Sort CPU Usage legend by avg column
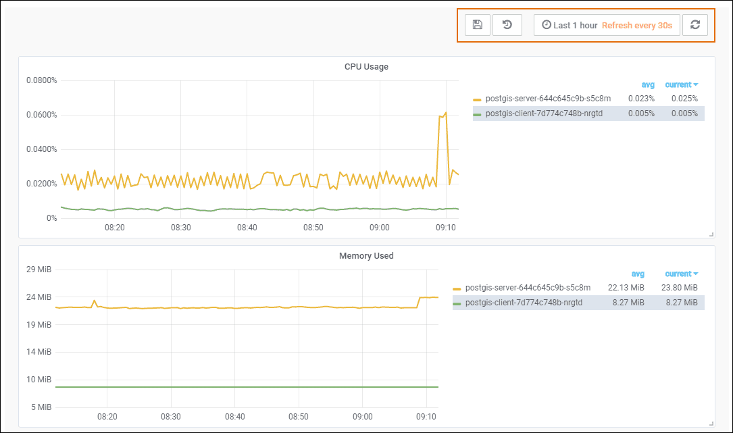This screenshot has height=433, width=733. tap(648, 84)
